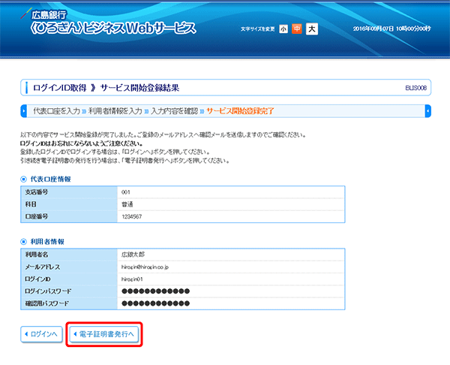
Task: Click left arrow on step progress bar
Action: (23, 111)
